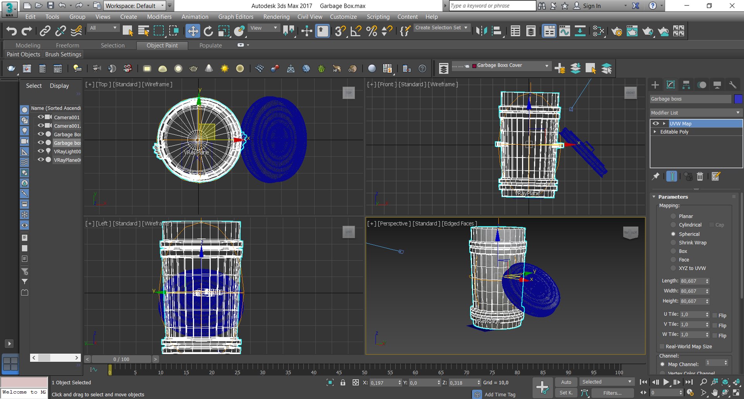Click Add to New Layer icon
Viewport: 744px width, 399px height.
point(560,69)
